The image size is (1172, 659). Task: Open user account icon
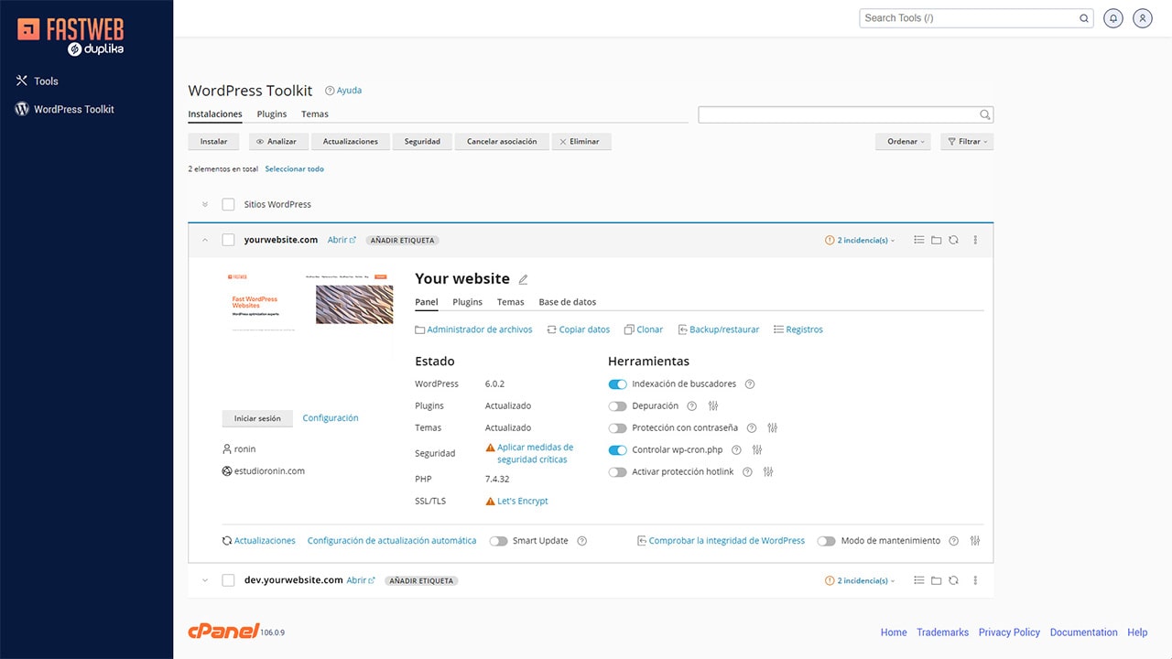pos(1143,17)
